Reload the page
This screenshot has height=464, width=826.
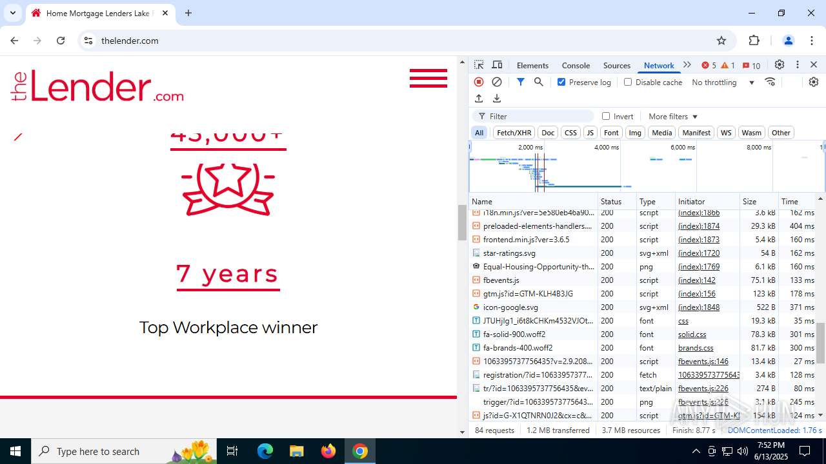pos(61,41)
